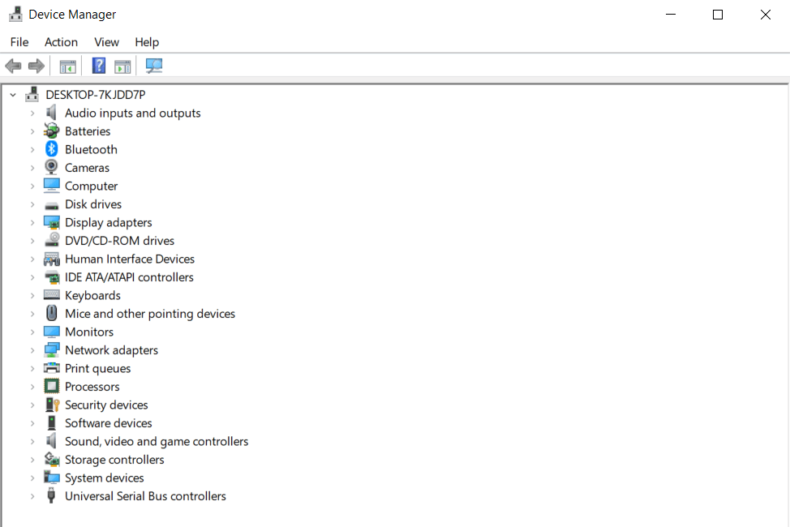
Task: Click the Keyboards icon
Action: pos(51,295)
